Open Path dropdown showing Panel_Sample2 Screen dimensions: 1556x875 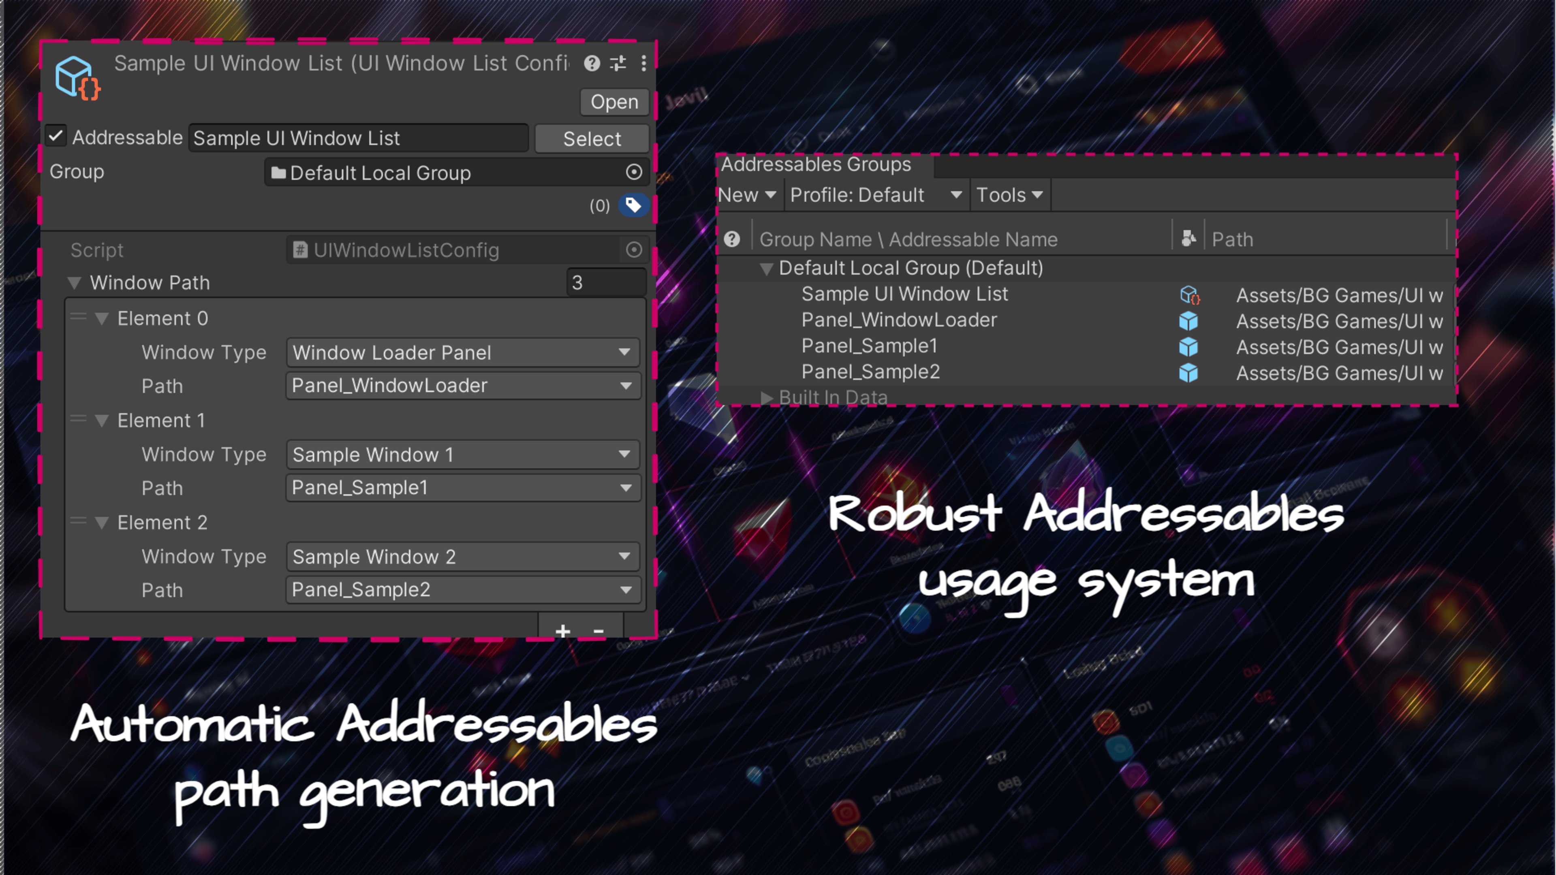pyautogui.click(x=463, y=590)
